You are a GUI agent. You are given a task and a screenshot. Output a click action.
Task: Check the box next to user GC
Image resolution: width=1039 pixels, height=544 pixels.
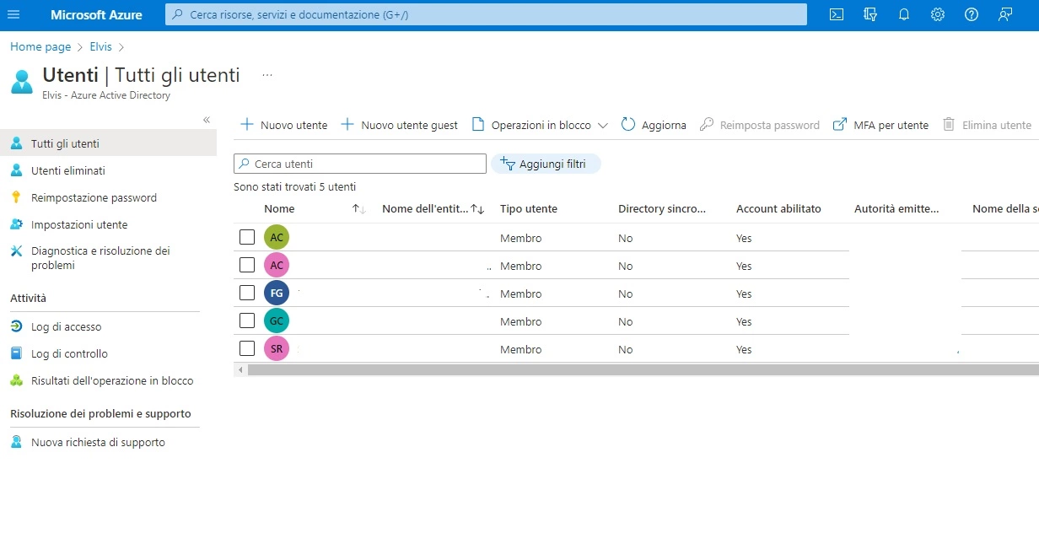point(247,320)
